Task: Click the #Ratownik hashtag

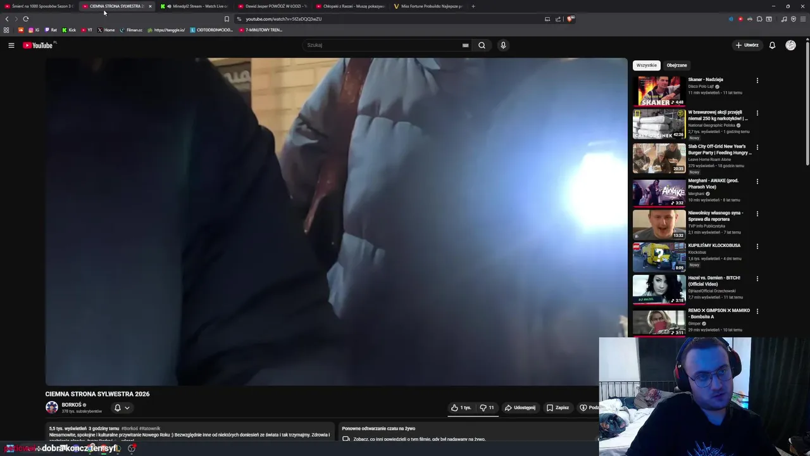Action: click(150, 429)
